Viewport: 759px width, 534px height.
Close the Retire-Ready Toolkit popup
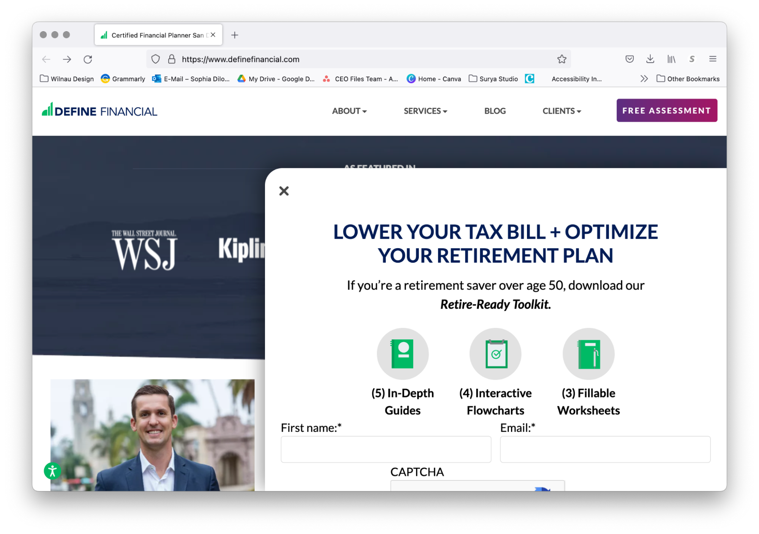click(x=284, y=191)
